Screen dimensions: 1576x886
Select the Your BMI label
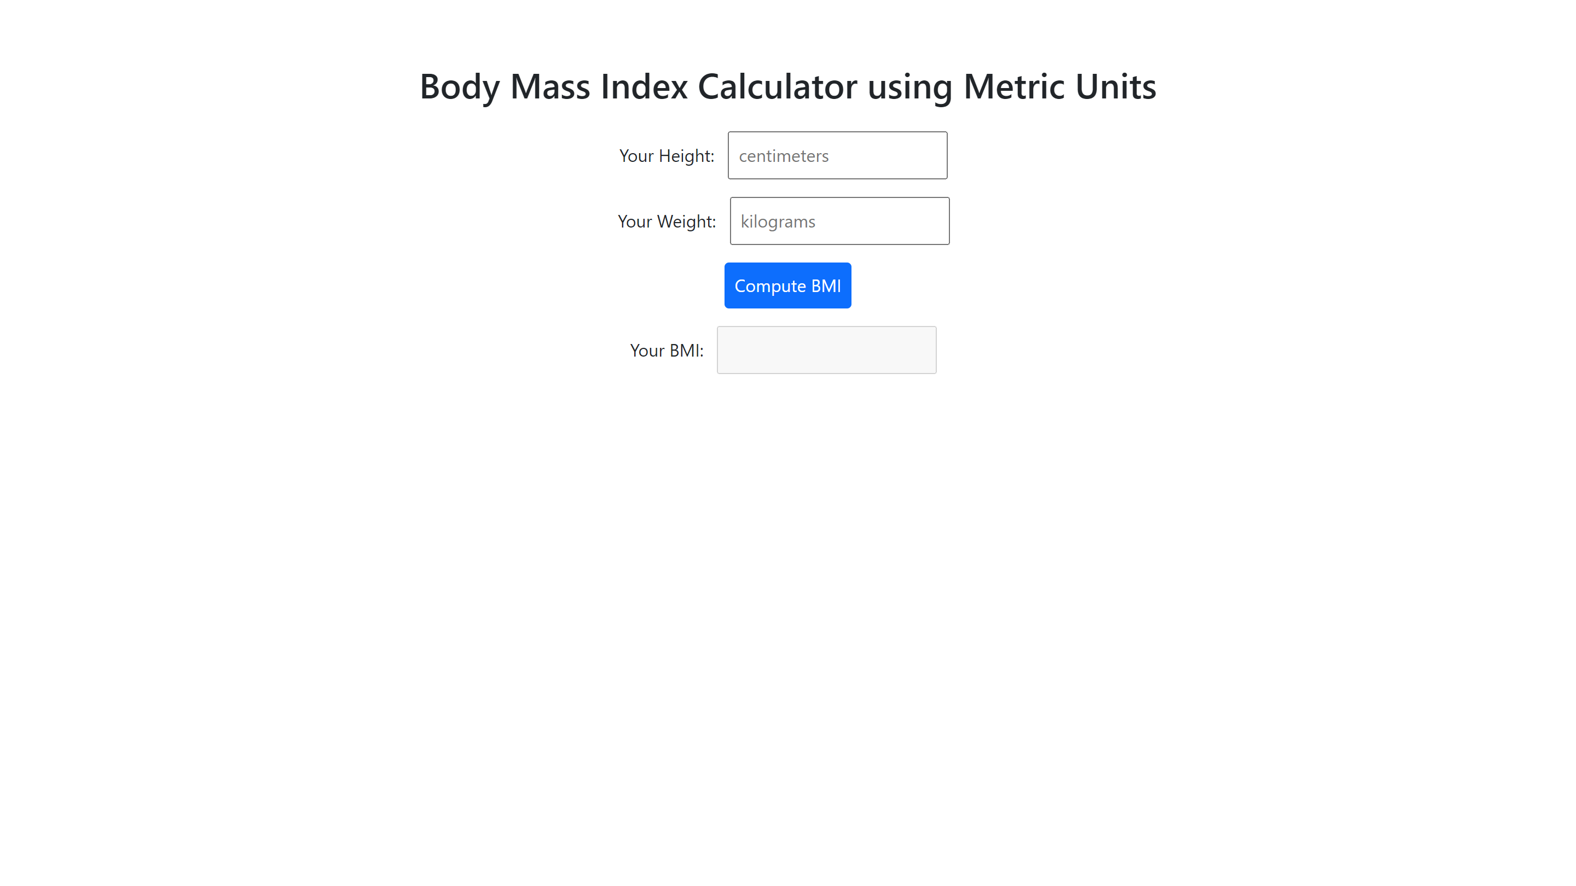[x=667, y=351]
